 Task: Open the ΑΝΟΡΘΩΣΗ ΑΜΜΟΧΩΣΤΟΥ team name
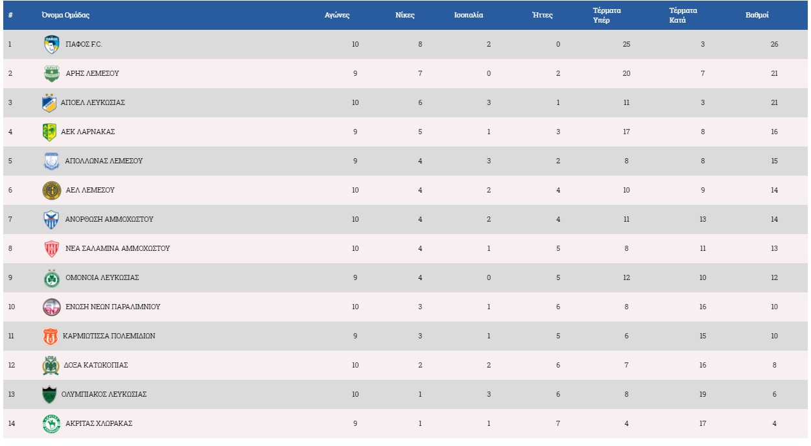(x=109, y=219)
